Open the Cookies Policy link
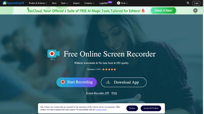 [101, 110]
